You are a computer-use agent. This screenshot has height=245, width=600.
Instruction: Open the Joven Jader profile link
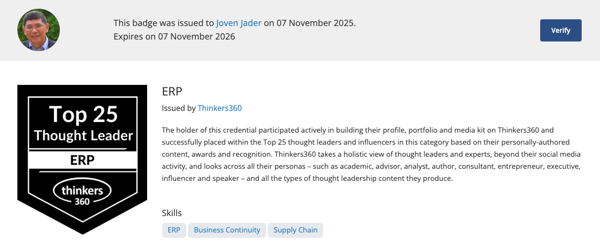[239, 23]
